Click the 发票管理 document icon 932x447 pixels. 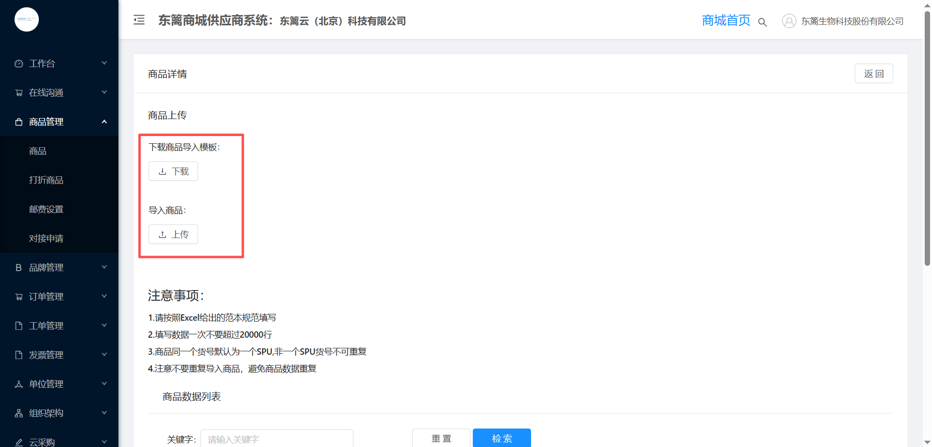click(x=19, y=355)
